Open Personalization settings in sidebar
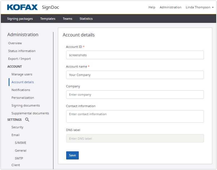 click(x=23, y=98)
